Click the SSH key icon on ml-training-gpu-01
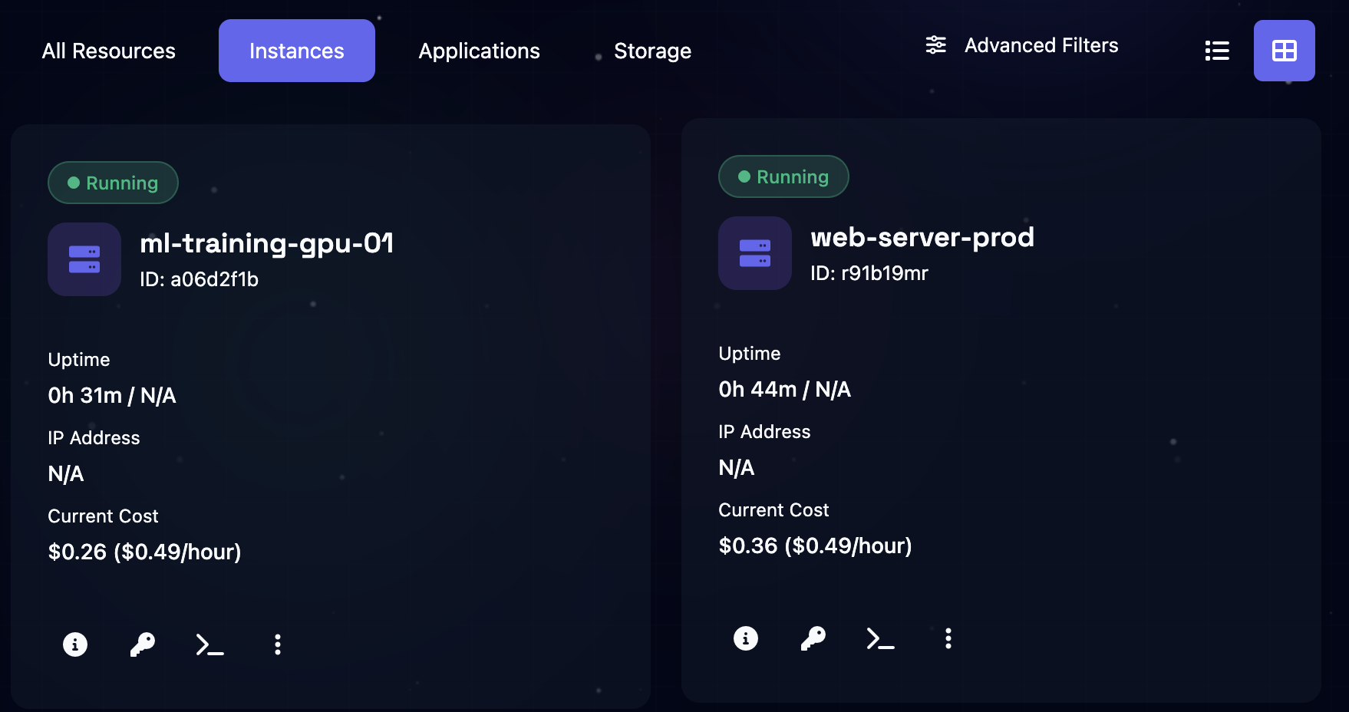 click(142, 644)
